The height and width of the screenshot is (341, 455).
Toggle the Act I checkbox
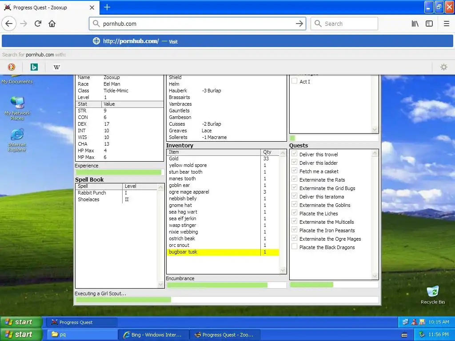pyautogui.click(x=294, y=81)
